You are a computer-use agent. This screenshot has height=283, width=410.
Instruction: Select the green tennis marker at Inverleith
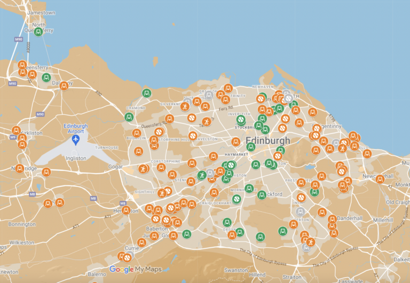coord(241,120)
